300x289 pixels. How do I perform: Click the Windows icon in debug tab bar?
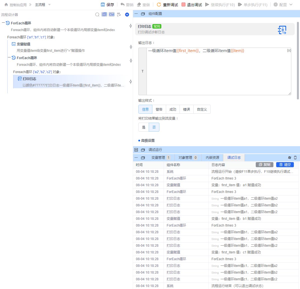click(290, 158)
